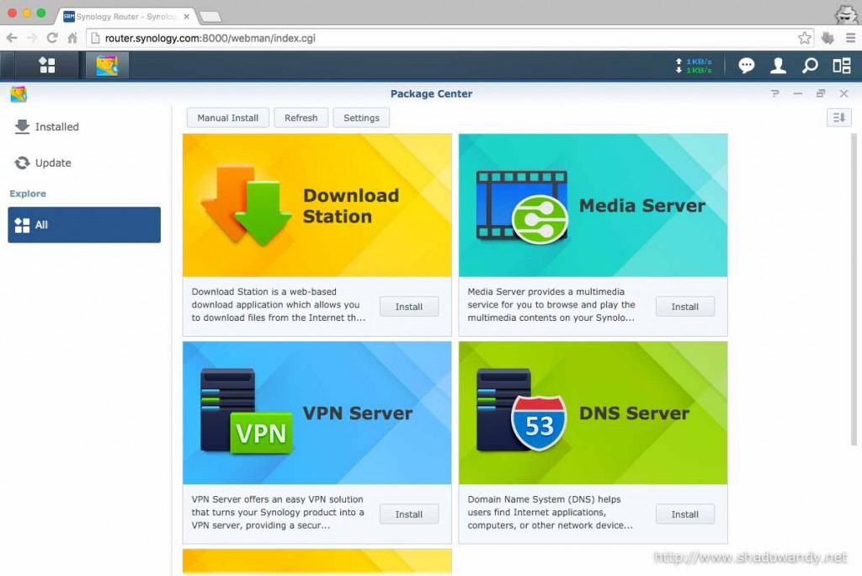Close the Synology Router tab
862x576 pixels.
tap(187, 17)
